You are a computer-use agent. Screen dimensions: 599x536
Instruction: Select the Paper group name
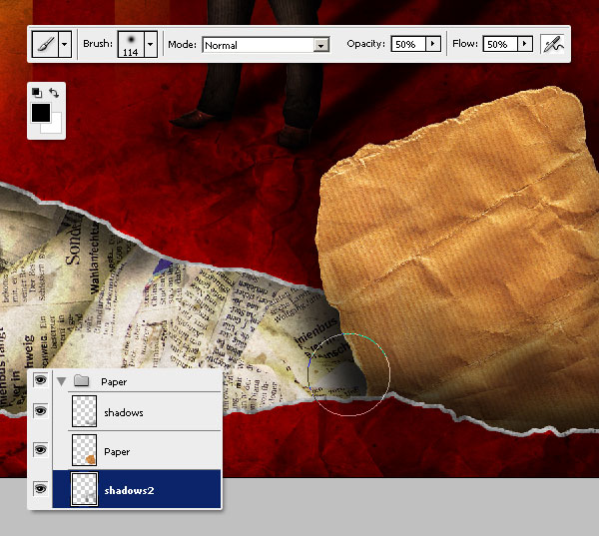click(114, 381)
